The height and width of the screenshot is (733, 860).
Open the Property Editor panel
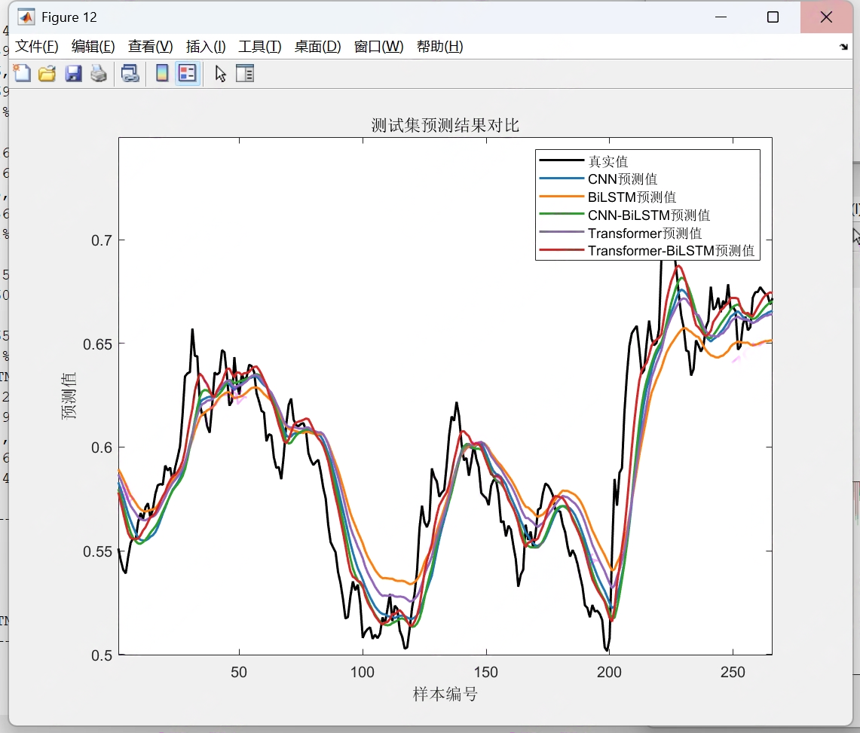pyautogui.click(x=244, y=73)
